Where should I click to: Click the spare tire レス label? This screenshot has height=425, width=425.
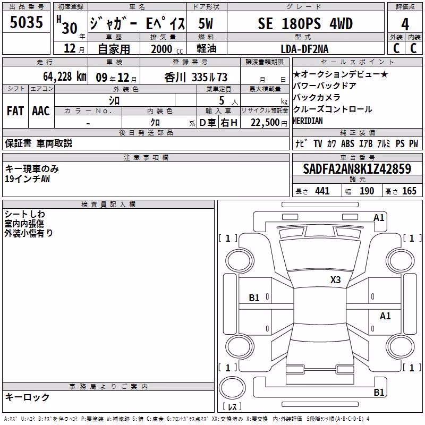click(232, 406)
